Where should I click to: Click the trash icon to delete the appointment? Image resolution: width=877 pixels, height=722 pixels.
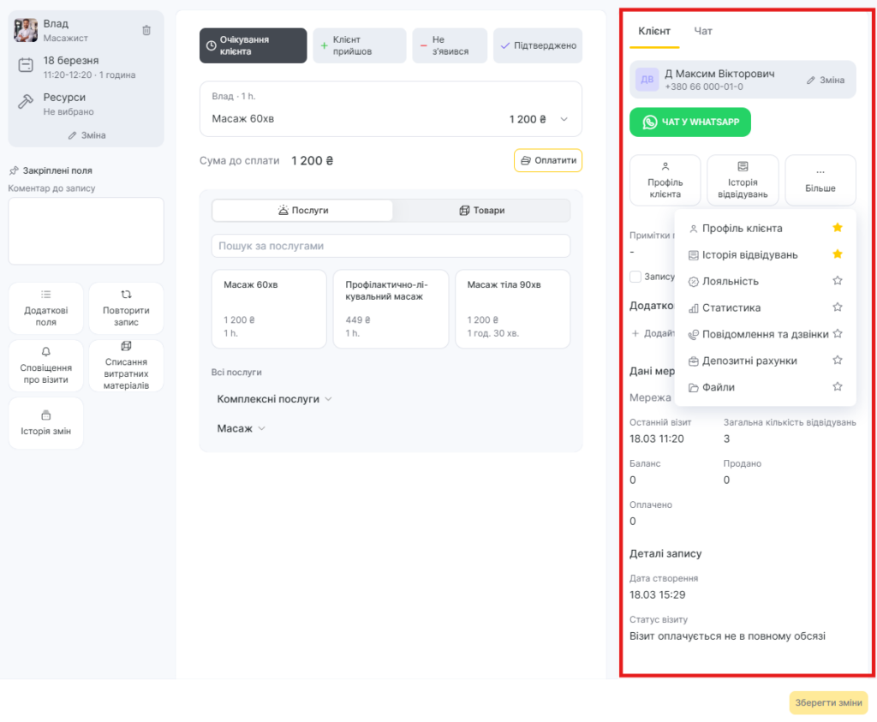click(146, 30)
